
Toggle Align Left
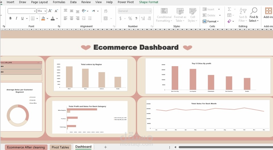(65, 18)
